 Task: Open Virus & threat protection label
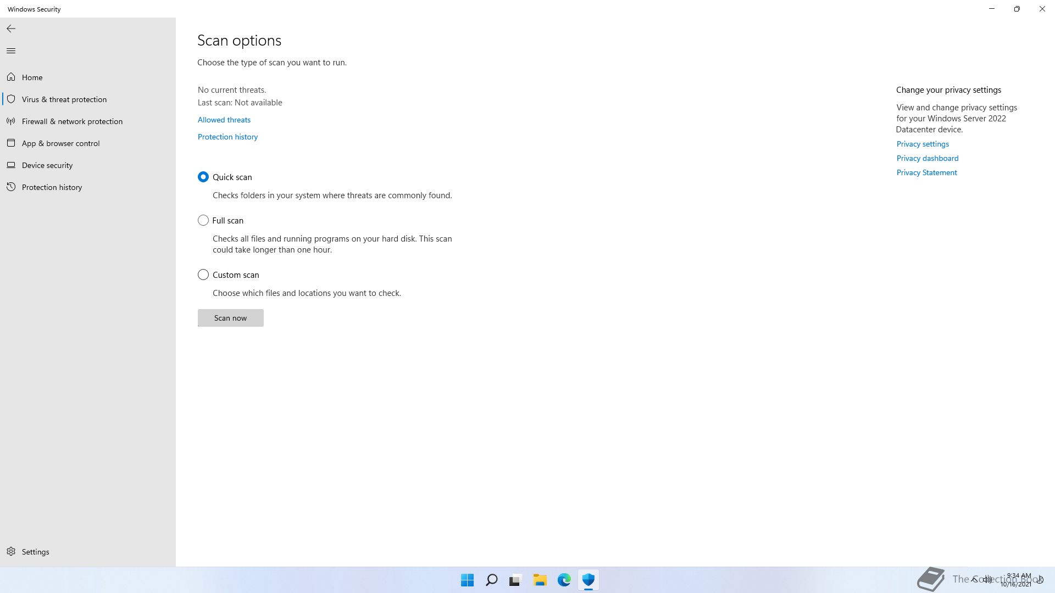pos(64,99)
